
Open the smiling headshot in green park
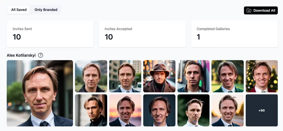point(227,76)
